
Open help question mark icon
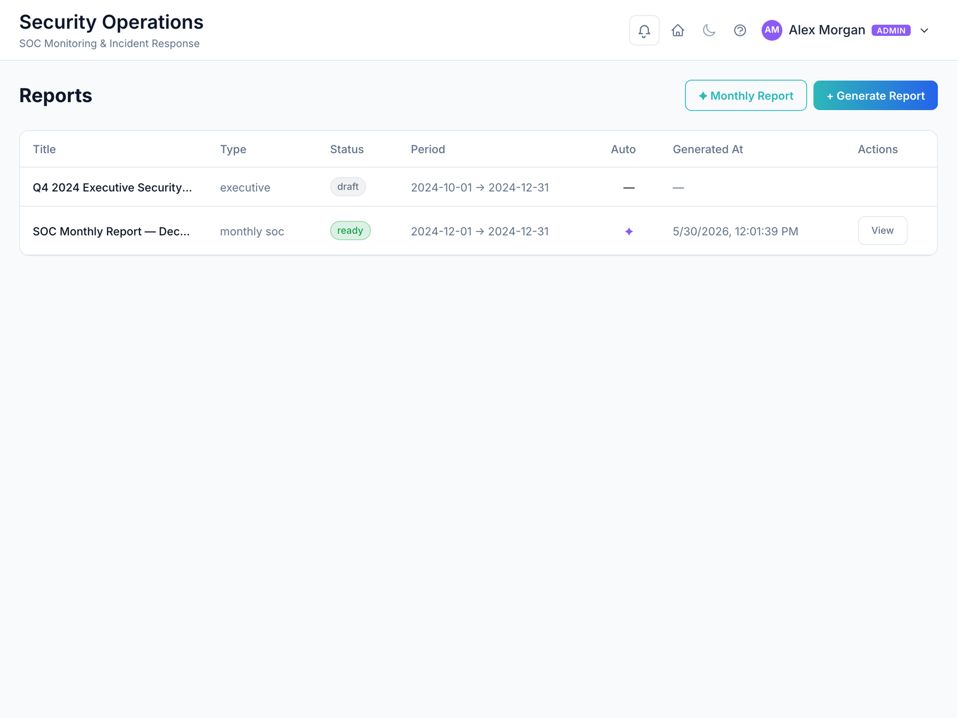(x=740, y=31)
